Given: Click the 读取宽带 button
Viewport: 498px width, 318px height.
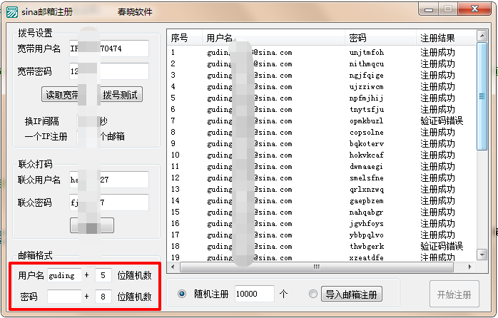Looking at the screenshot, I should (61, 95).
